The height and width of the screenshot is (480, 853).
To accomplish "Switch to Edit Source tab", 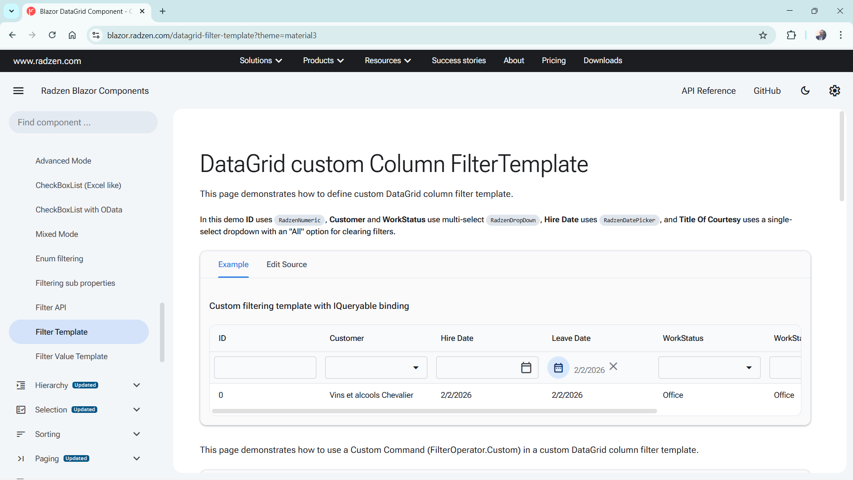I will [x=287, y=264].
